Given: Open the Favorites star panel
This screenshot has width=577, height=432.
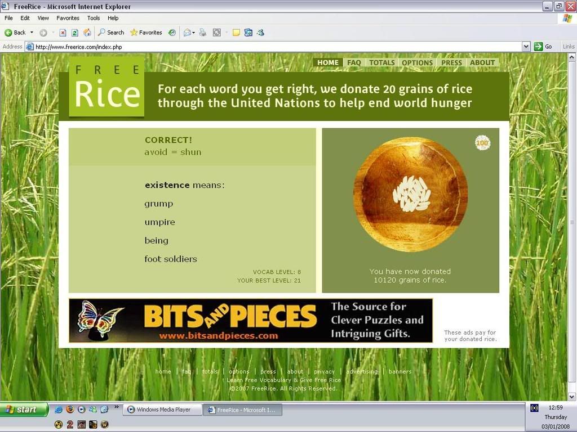Looking at the screenshot, I should (x=146, y=33).
